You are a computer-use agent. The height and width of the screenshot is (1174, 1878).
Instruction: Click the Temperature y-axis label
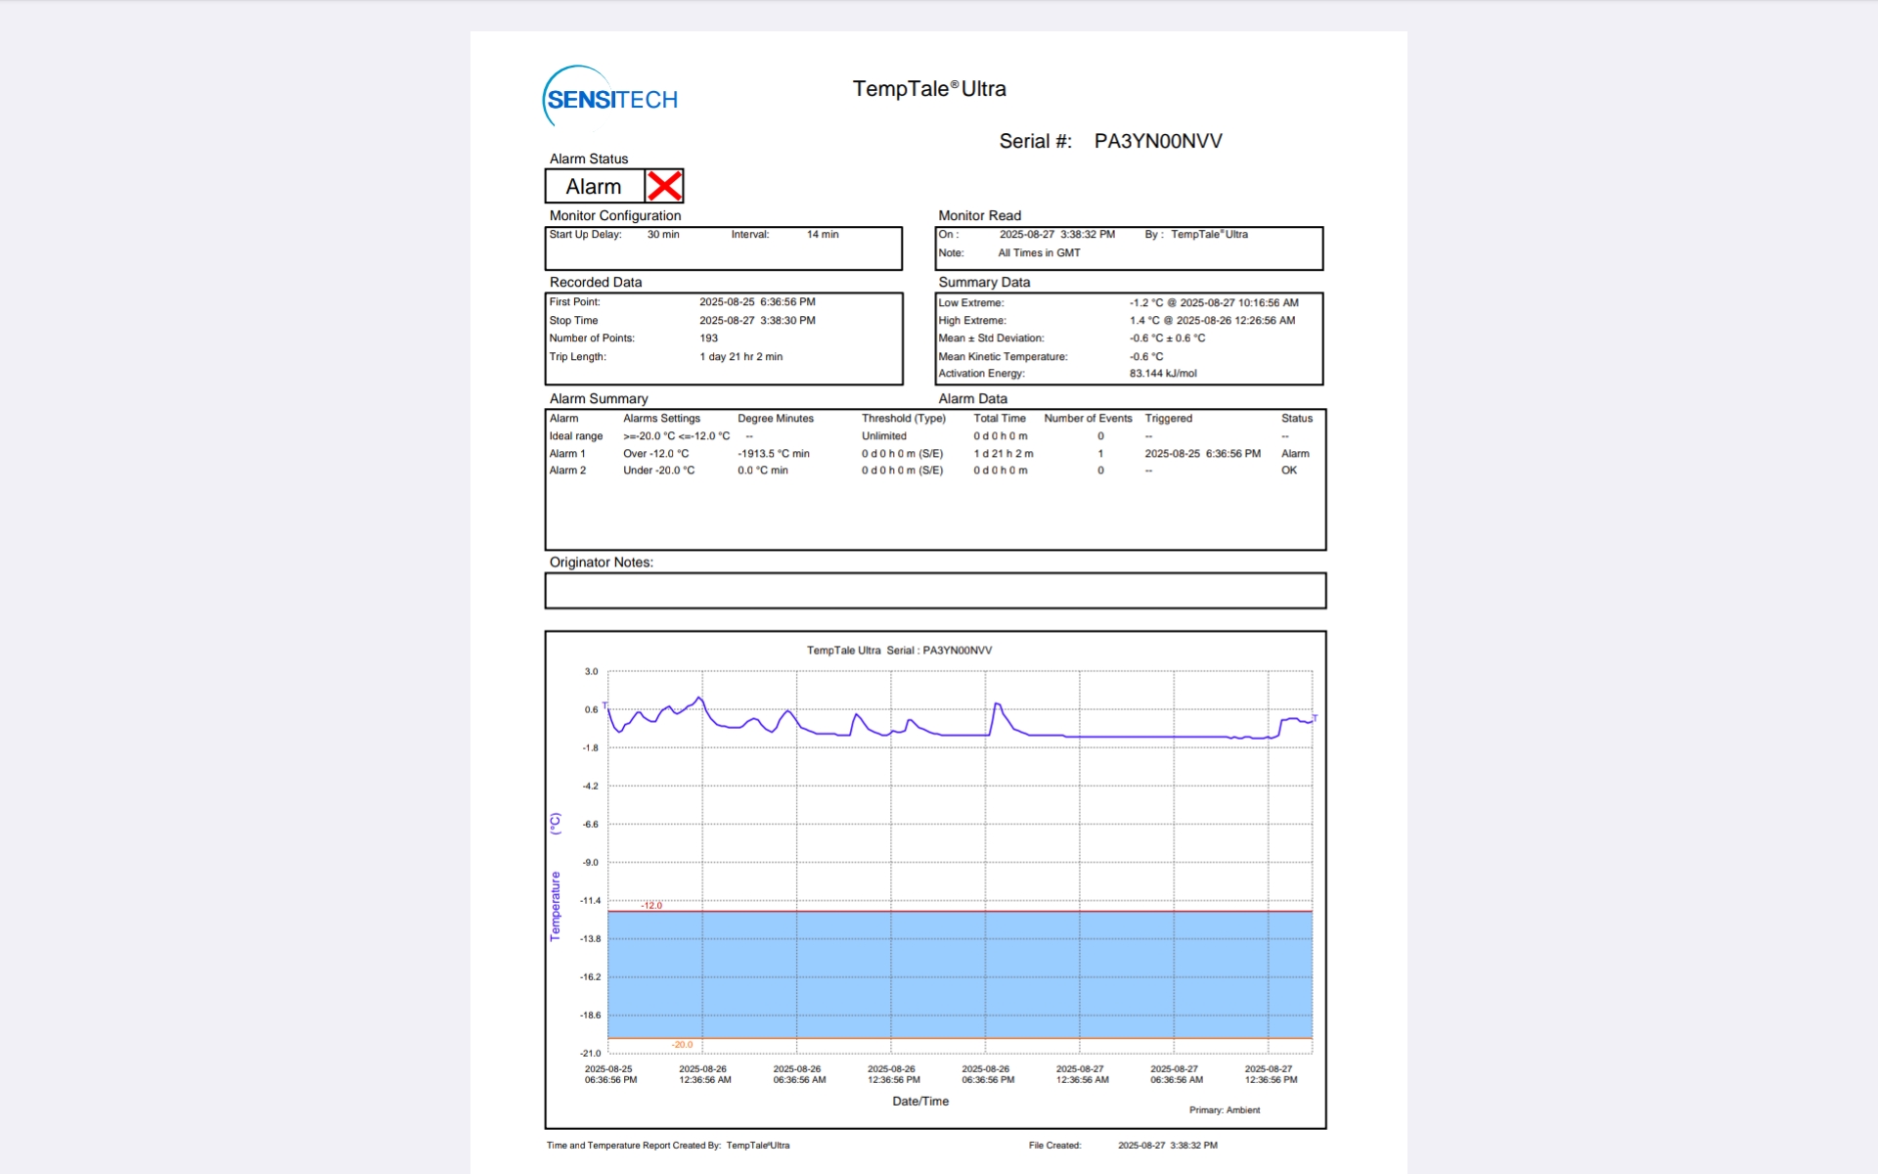556,906
